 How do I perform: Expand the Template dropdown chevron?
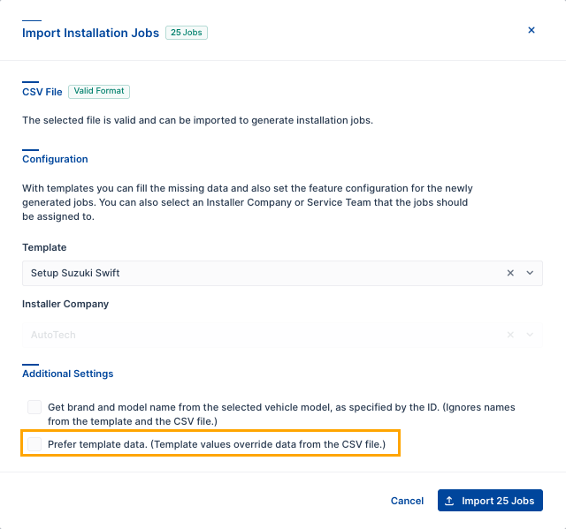tap(530, 274)
